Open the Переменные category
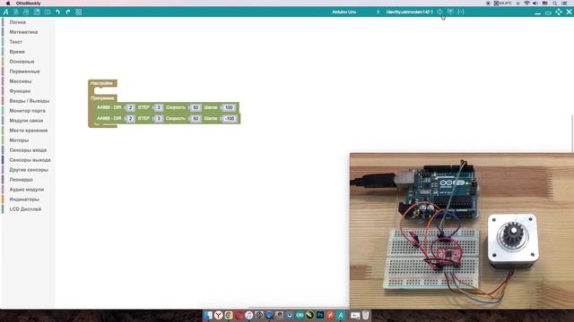 point(24,72)
